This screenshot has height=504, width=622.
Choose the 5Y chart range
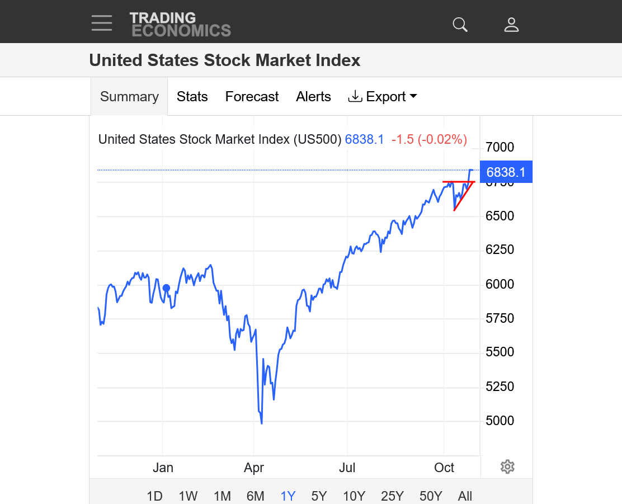319,496
